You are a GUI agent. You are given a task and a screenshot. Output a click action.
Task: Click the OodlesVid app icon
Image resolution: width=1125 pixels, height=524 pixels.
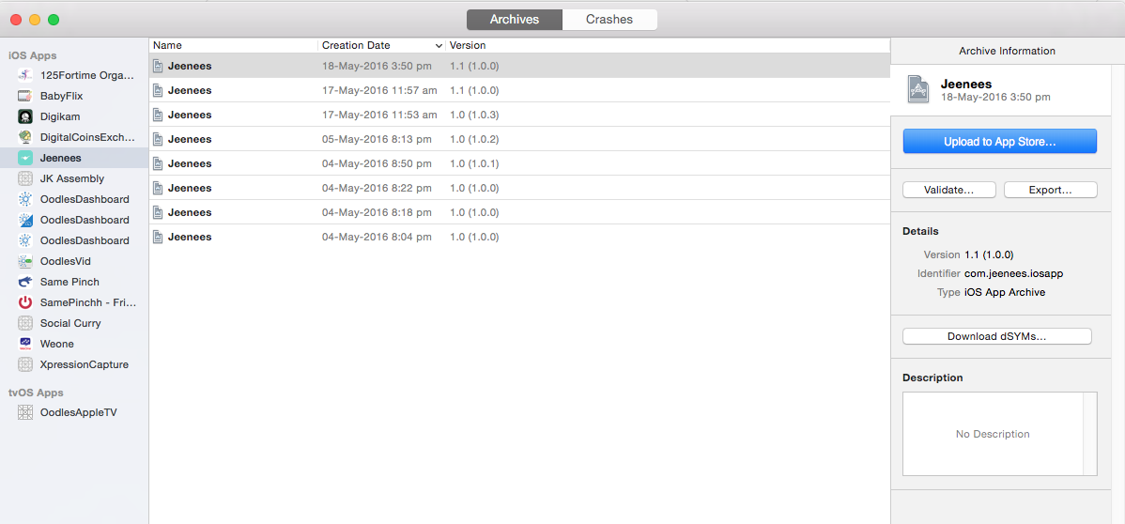[25, 261]
